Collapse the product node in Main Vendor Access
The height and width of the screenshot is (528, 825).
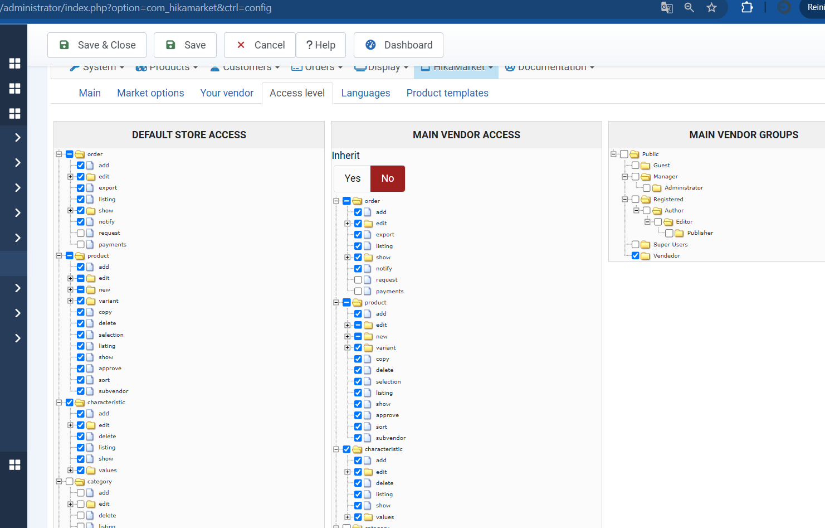tap(336, 303)
